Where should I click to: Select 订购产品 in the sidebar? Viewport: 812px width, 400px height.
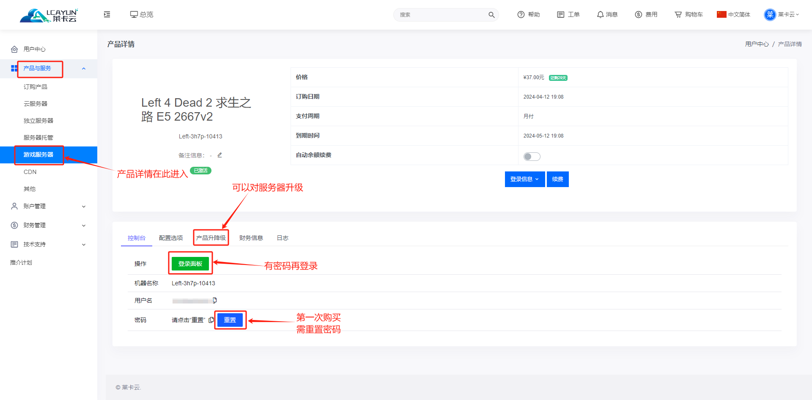[36, 87]
